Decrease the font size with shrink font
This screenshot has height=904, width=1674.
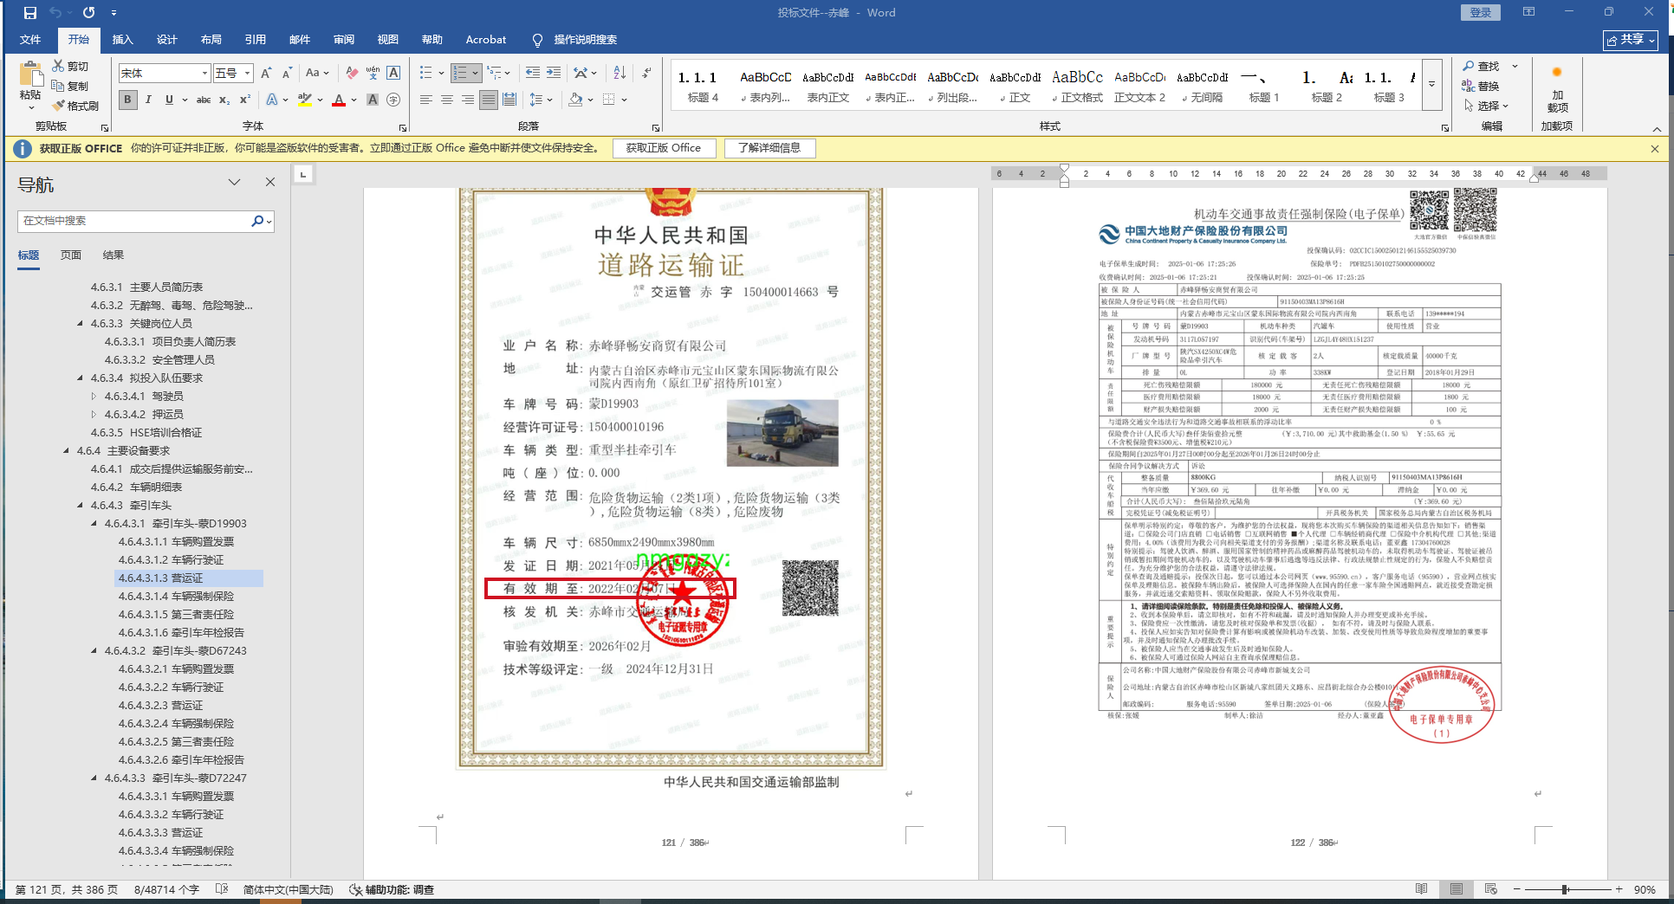pos(287,74)
